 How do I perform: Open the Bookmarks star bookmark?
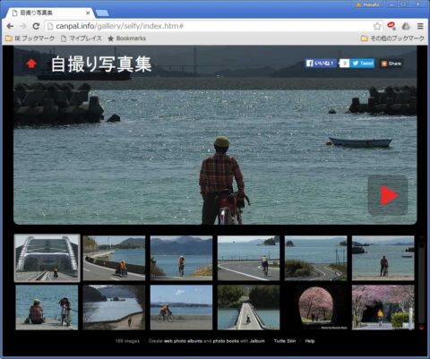coord(126,38)
